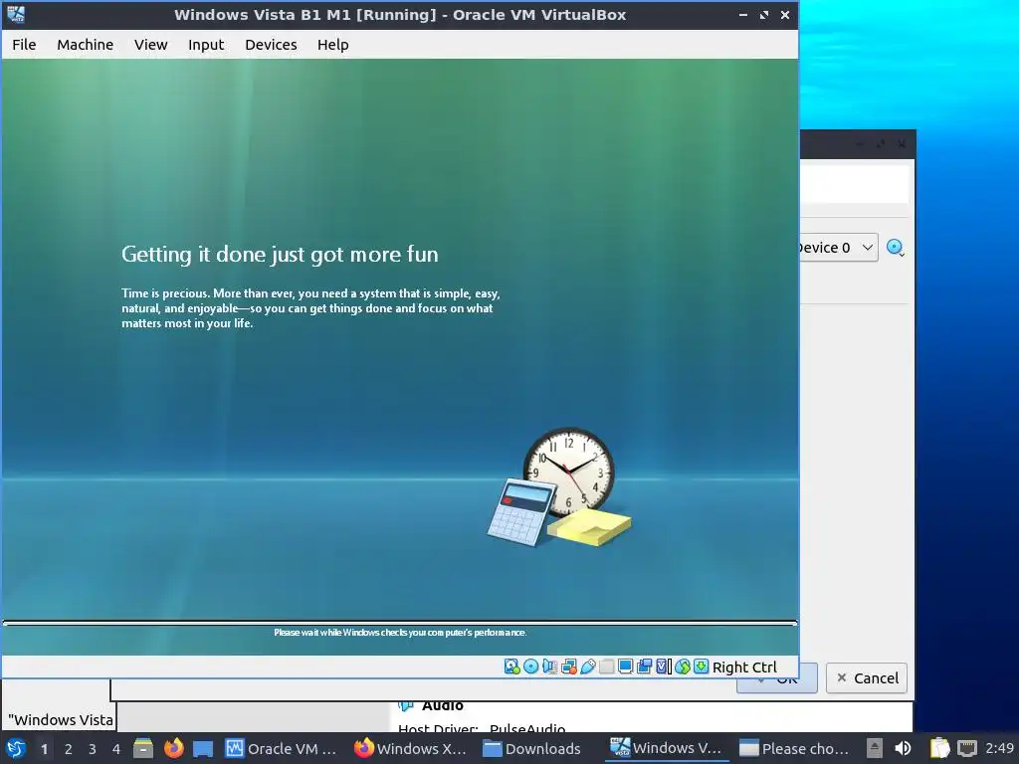Click the hard disk activity status icon
The height and width of the screenshot is (764, 1019).
pyautogui.click(x=512, y=667)
